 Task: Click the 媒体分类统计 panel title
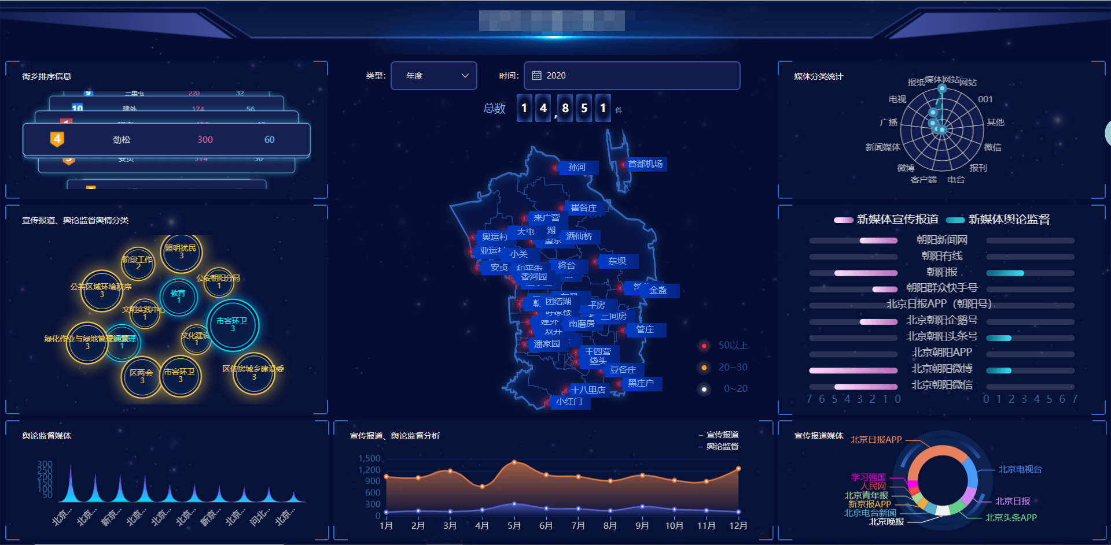pos(818,76)
